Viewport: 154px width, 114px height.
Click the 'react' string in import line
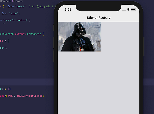pyautogui.click(x=21, y=7)
